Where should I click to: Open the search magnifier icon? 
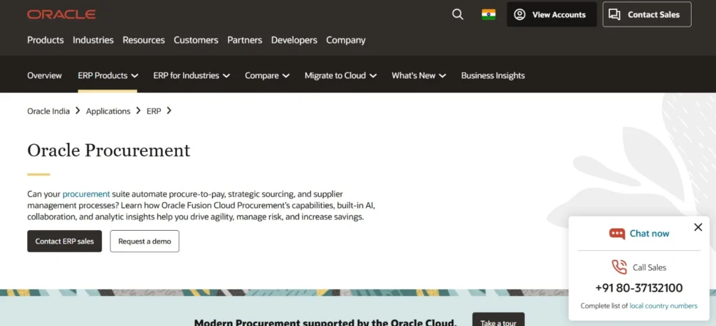pos(457,15)
